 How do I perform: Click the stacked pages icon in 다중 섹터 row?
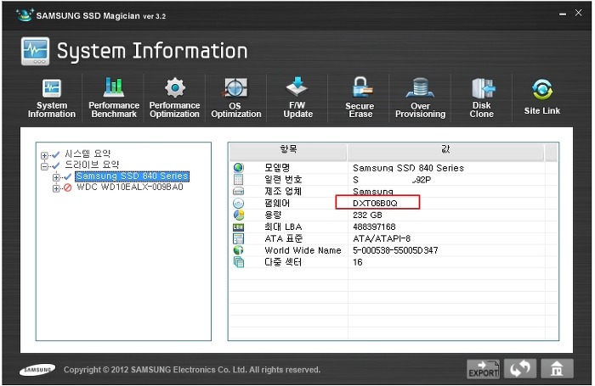238,262
